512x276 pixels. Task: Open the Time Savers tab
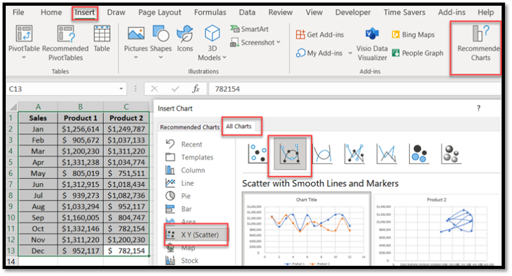tap(404, 12)
